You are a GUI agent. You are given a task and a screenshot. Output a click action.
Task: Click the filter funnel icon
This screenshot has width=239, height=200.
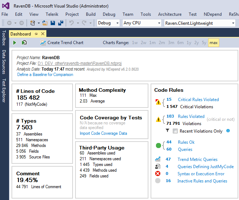pyautogui.click(x=167, y=130)
